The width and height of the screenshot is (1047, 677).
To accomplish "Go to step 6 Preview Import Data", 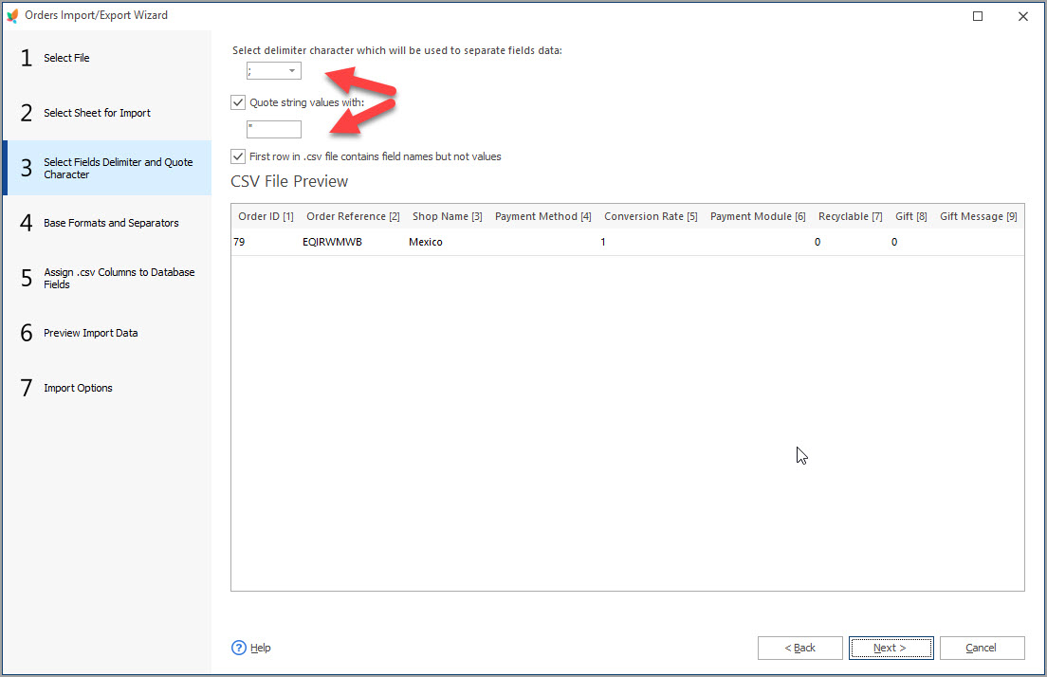I will pos(107,333).
